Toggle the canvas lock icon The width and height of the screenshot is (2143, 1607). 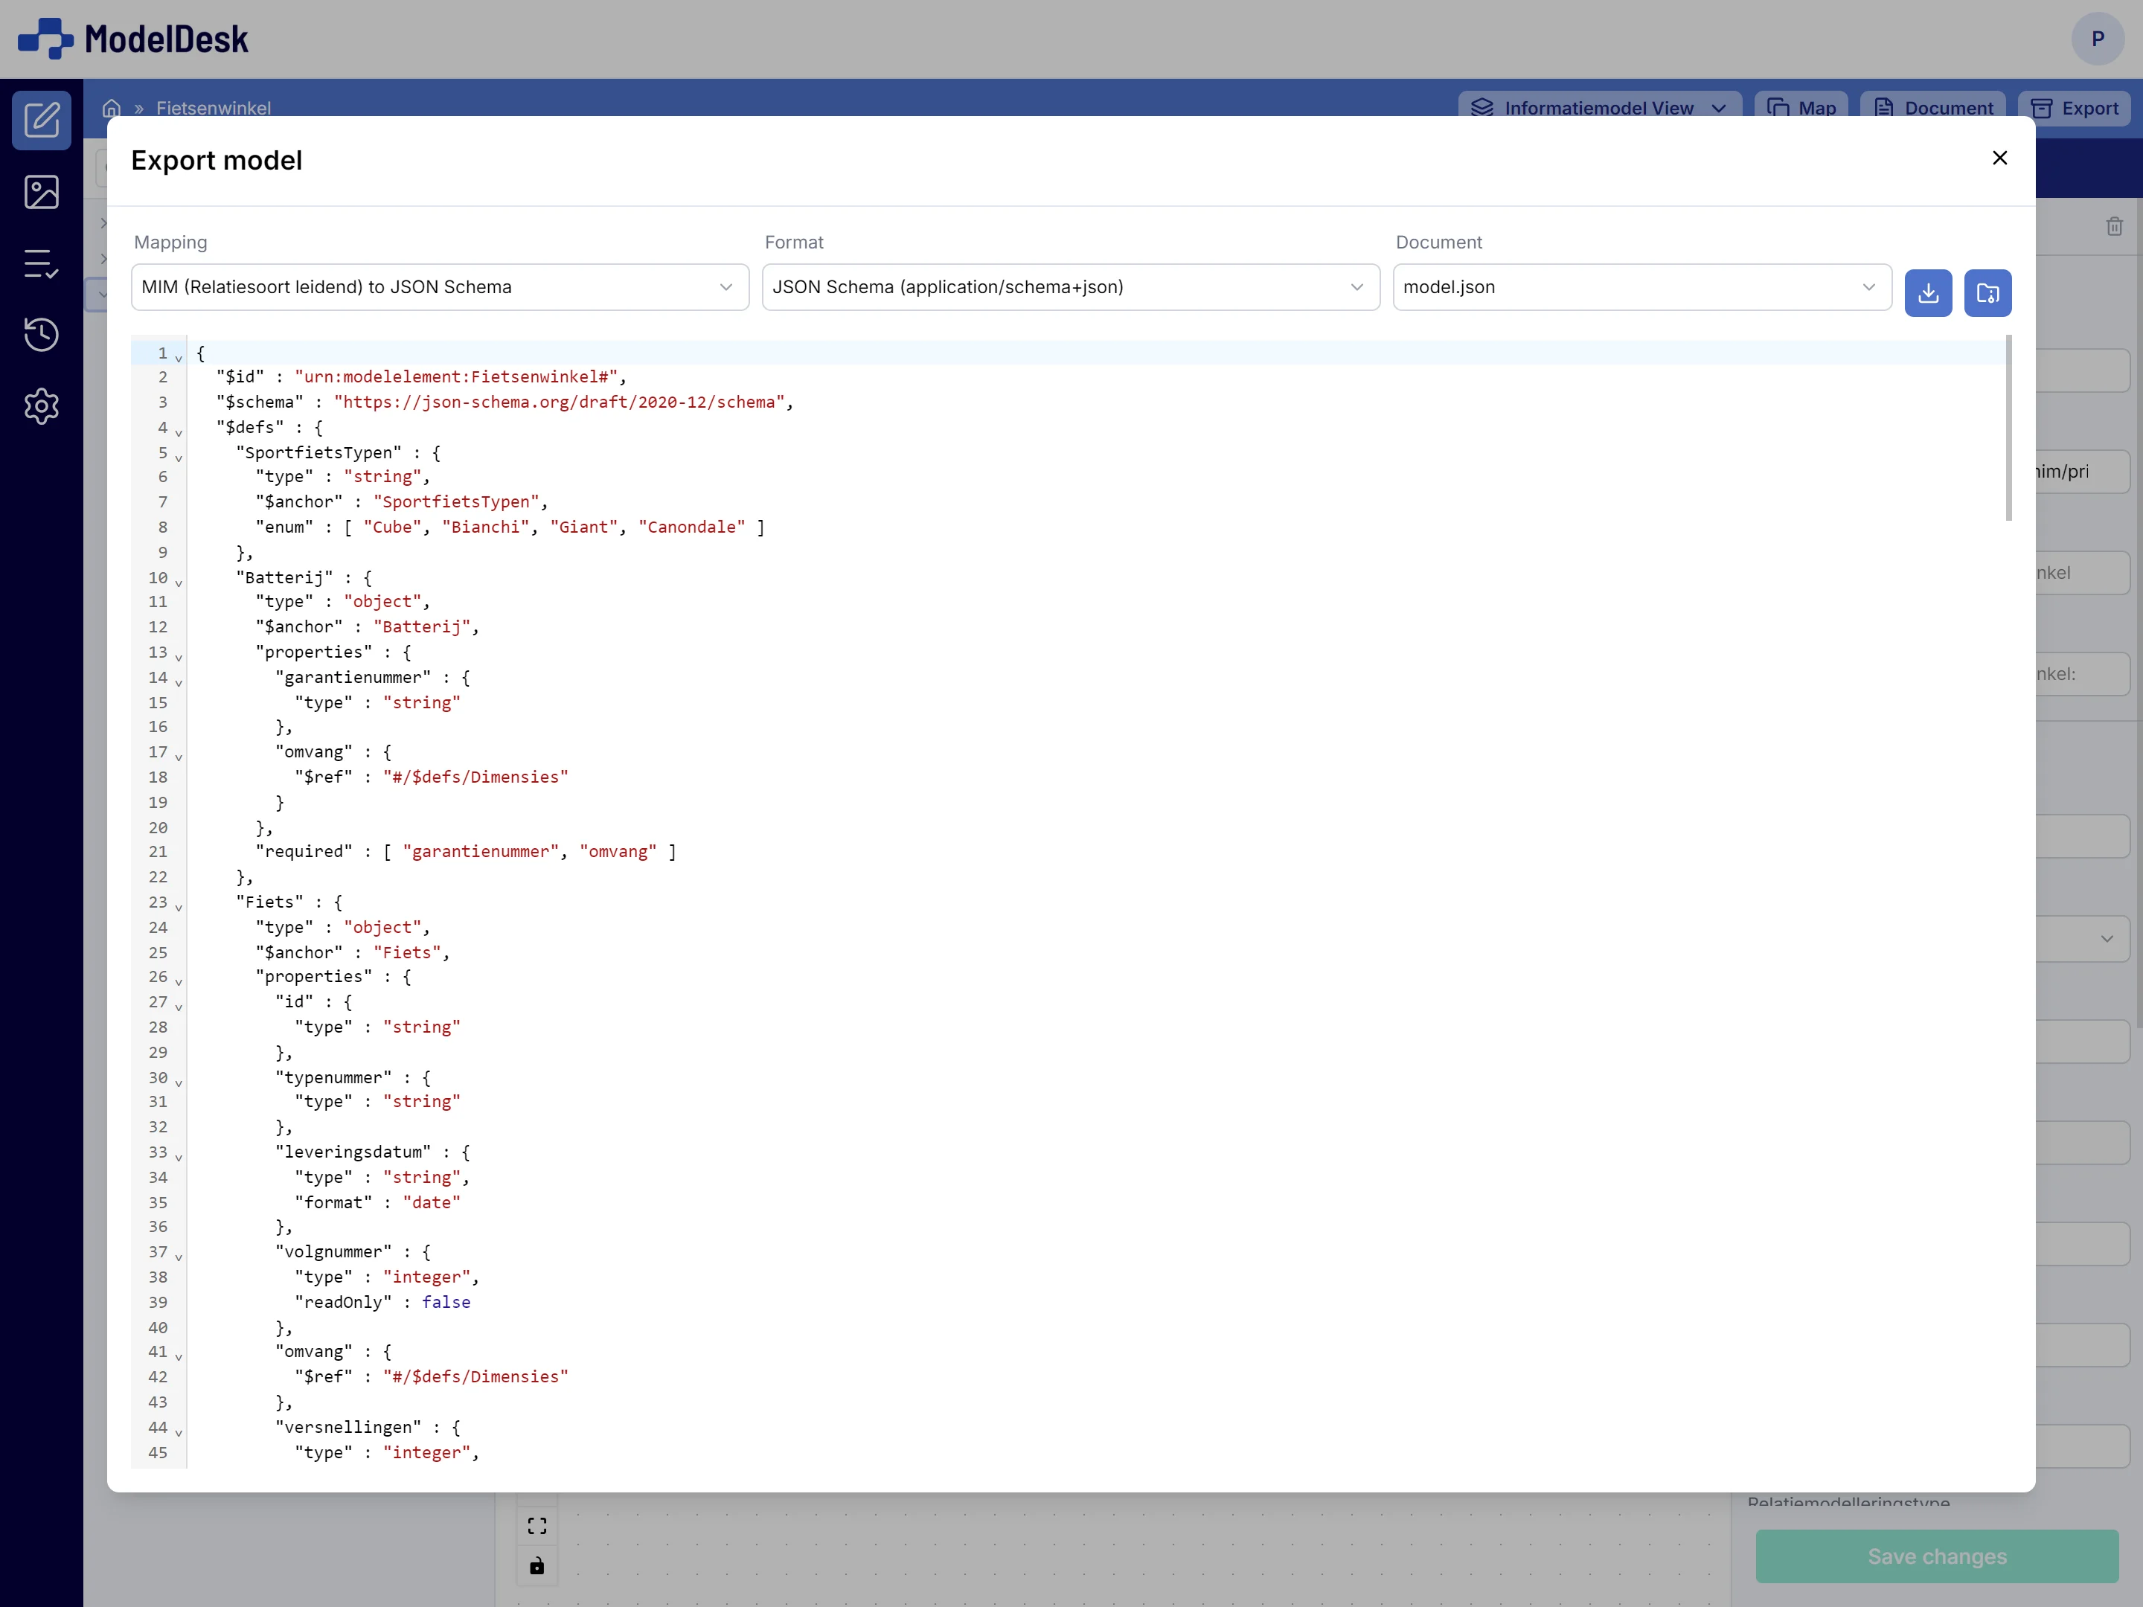pyautogui.click(x=538, y=1565)
